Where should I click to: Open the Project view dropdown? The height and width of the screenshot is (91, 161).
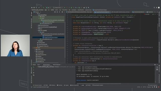[x=37, y=12]
